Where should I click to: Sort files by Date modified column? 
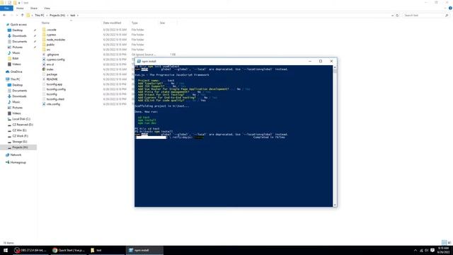[112, 23]
